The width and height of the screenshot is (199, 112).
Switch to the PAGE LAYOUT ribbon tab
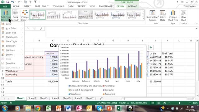41,6
